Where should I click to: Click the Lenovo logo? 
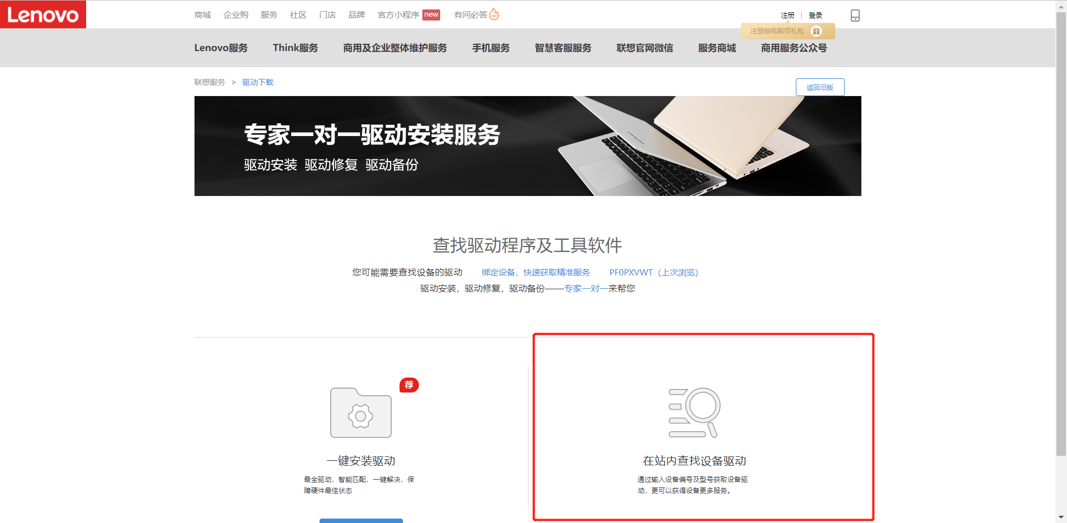pos(43,14)
